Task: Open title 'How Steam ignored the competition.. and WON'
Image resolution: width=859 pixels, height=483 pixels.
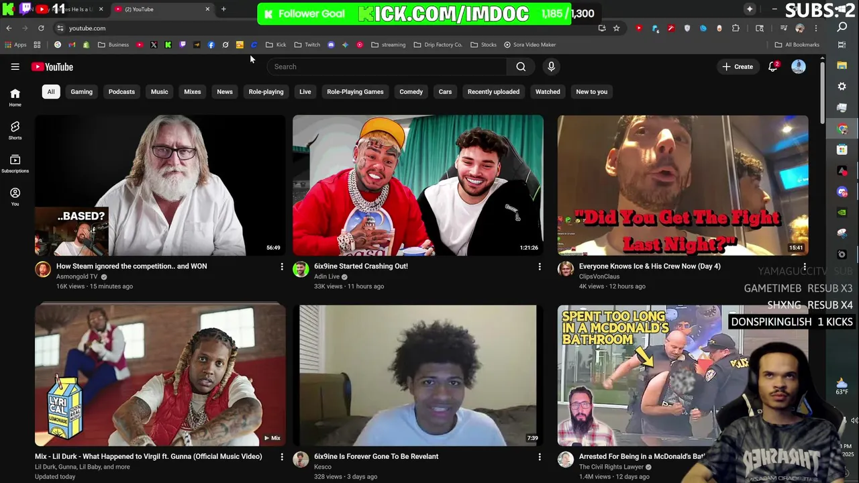Action: (x=132, y=266)
